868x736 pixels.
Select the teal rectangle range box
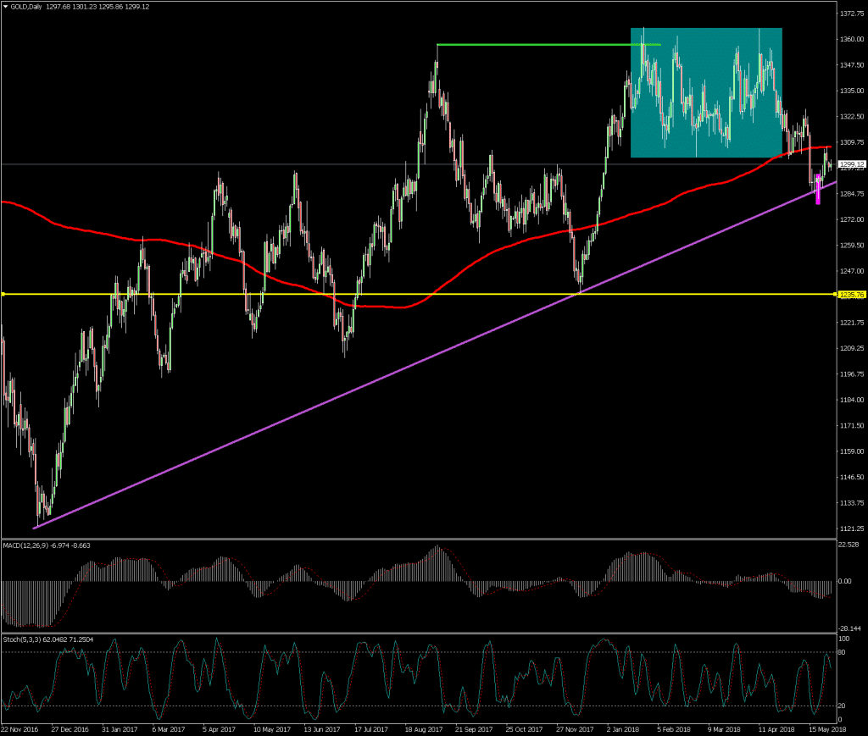[705, 93]
